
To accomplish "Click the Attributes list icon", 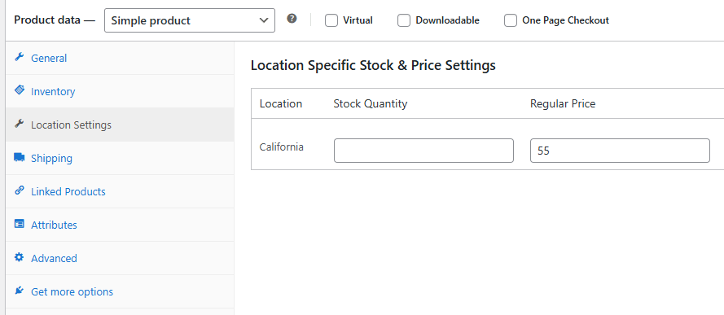I will click(19, 224).
